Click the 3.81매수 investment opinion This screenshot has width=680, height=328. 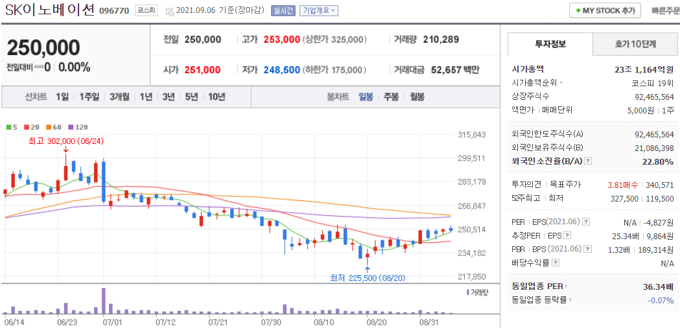point(623,185)
